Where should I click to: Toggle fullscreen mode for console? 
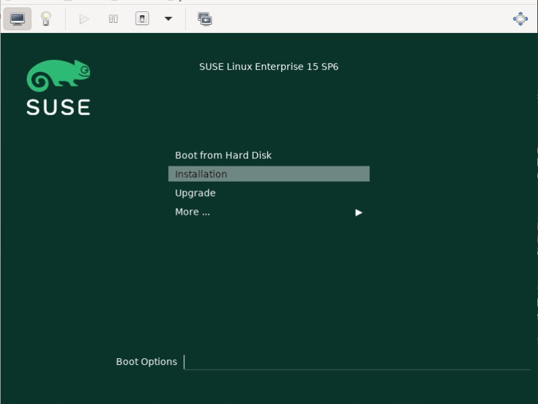point(520,19)
